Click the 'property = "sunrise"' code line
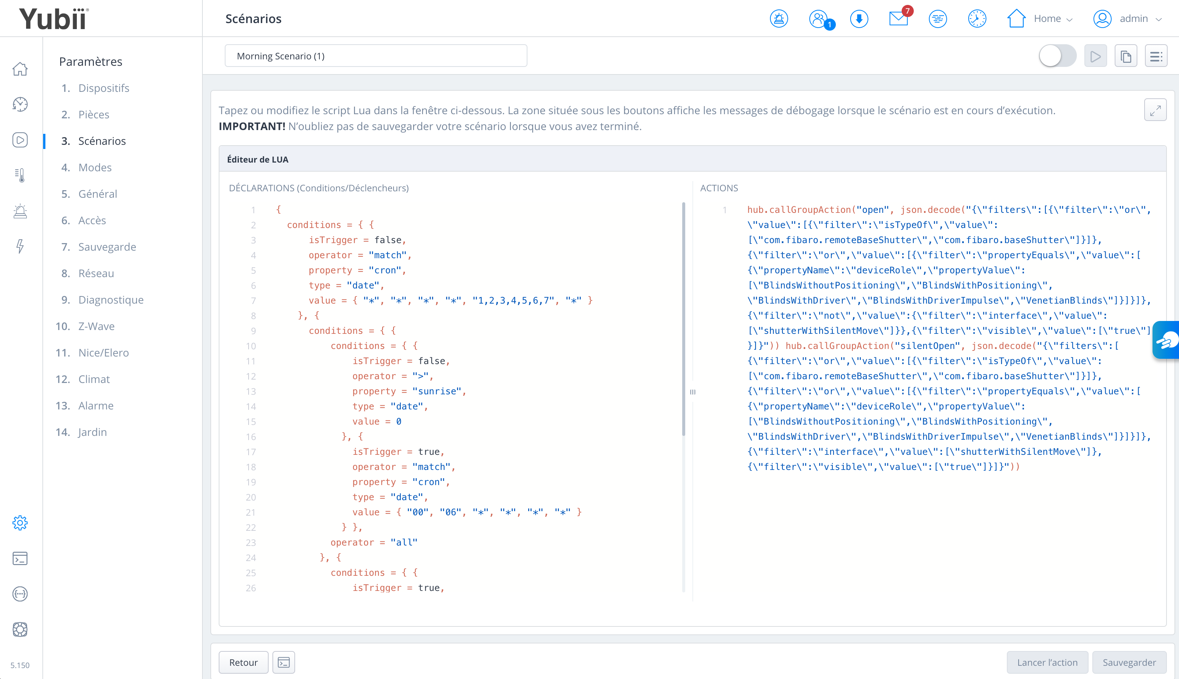This screenshot has width=1179, height=679. click(409, 391)
